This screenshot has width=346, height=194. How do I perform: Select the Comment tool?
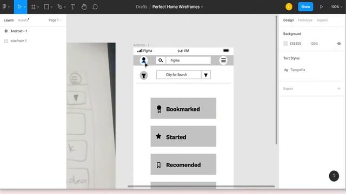click(x=95, y=7)
